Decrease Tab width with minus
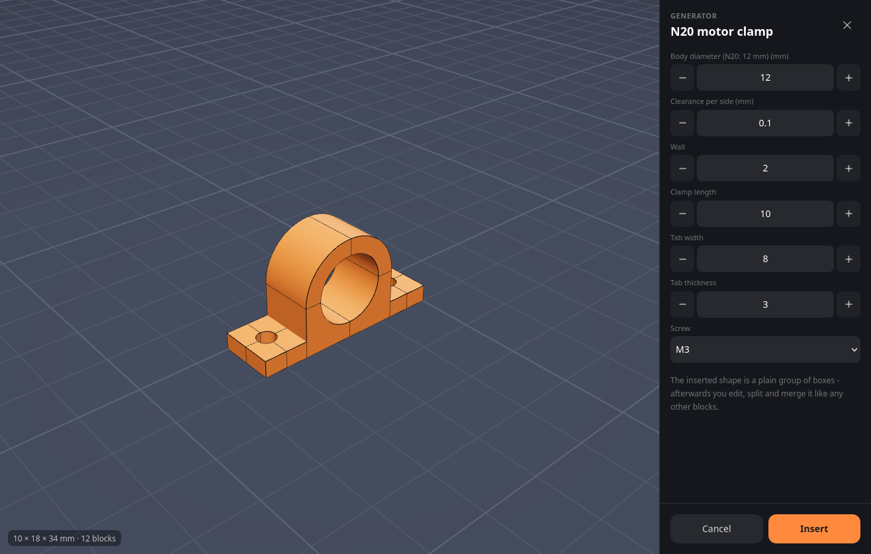 682,259
